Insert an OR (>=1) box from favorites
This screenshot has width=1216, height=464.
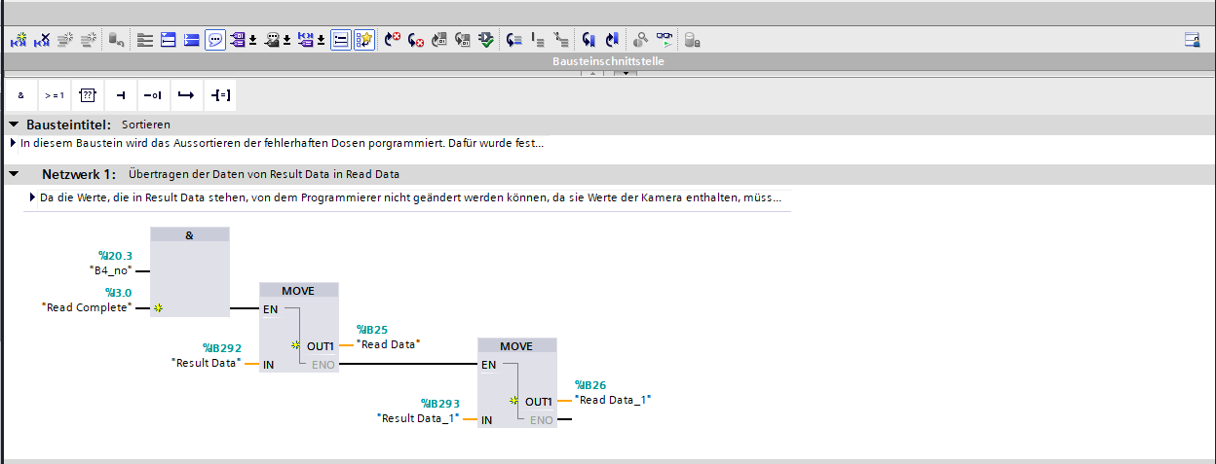click(54, 95)
